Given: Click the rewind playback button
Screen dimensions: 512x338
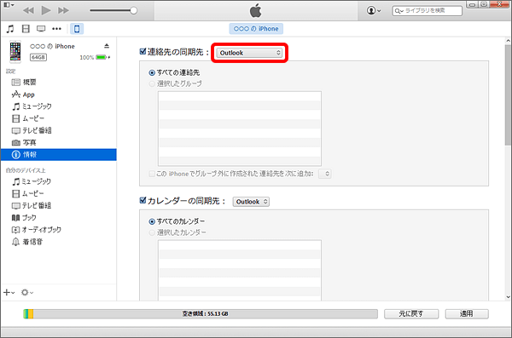Looking at the screenshot, I should (x=28, y=10).
